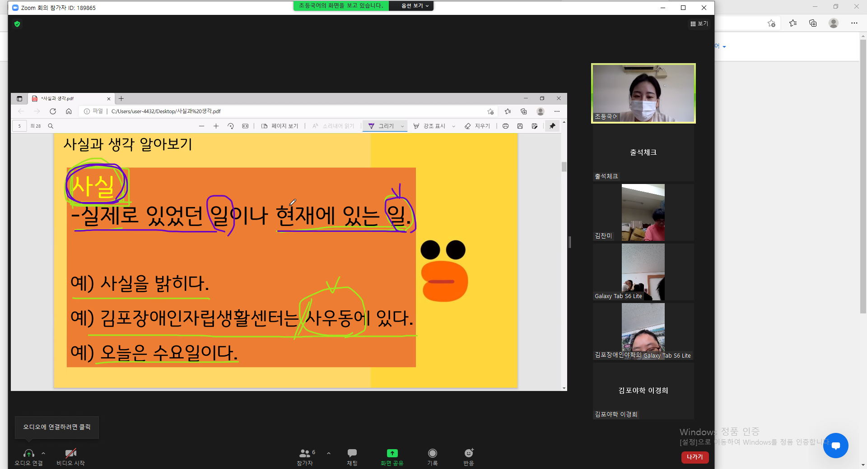Click profile avatar in background browser
867x469 pixels.
pyautogui.click(x=834, y=23)
